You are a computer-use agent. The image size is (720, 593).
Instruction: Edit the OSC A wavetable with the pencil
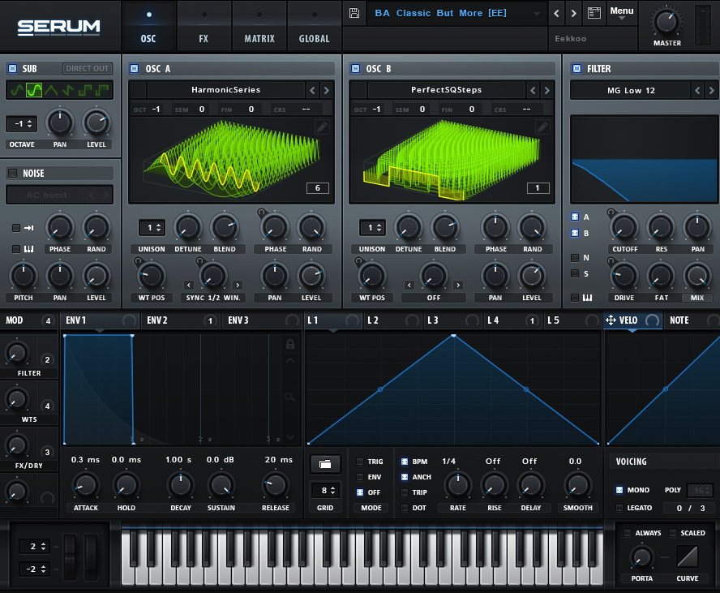coord(322,127)
